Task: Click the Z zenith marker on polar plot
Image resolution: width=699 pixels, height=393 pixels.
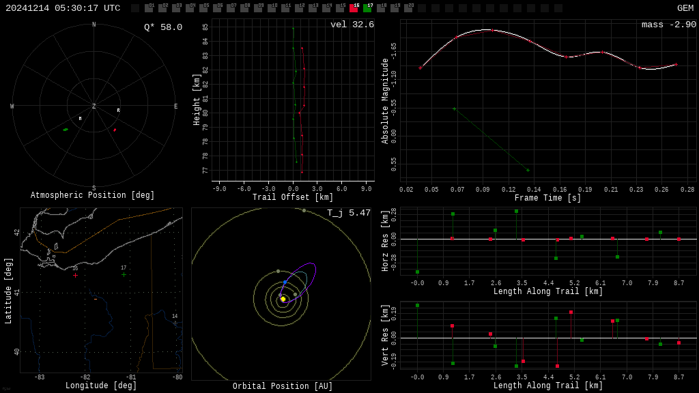Action: pyautogui.click(x=94, y=106)
